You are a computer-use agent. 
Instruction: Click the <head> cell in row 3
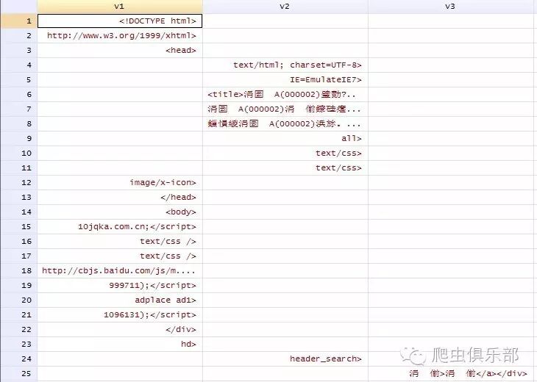(119, 50)
